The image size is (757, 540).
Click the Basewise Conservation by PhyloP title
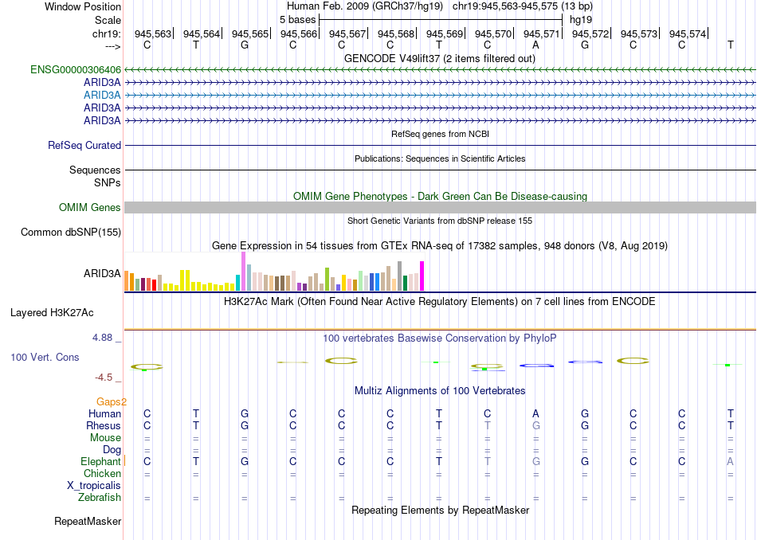(440, 338)
